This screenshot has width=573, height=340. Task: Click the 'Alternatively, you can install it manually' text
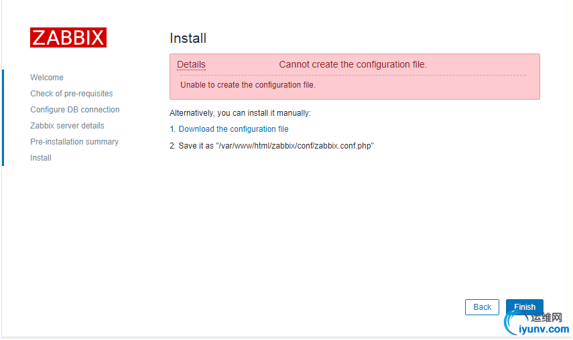point(240,113)
